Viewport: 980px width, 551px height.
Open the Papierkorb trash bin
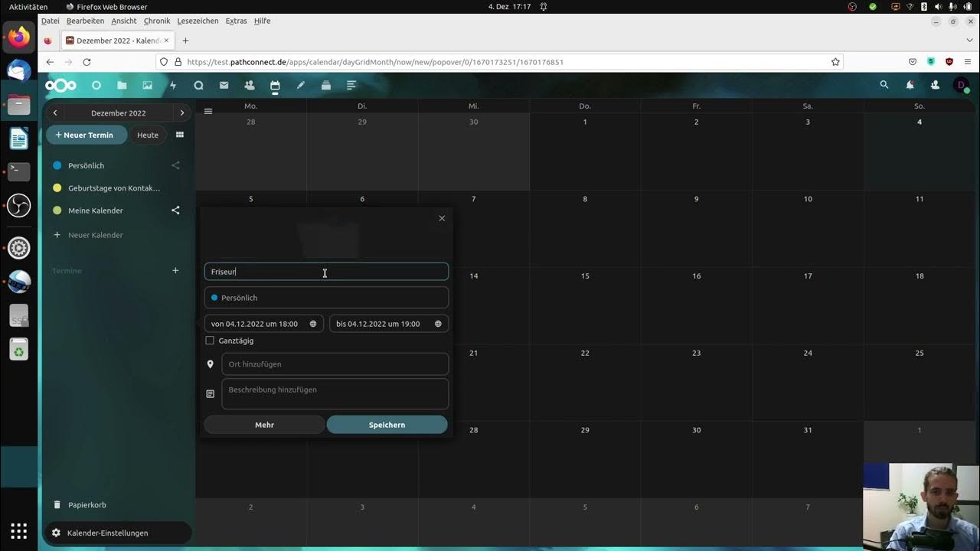coord(87,505)
